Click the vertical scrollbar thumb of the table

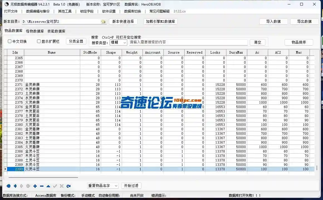pyautogui.click(x=317, y=168)
